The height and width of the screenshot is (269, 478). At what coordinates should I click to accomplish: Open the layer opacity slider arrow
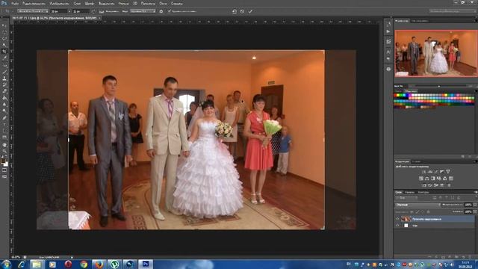tap(475, 205)
